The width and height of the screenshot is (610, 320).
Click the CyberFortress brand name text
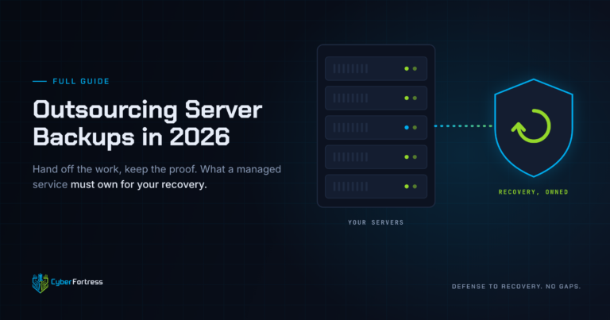click(76, 282)
